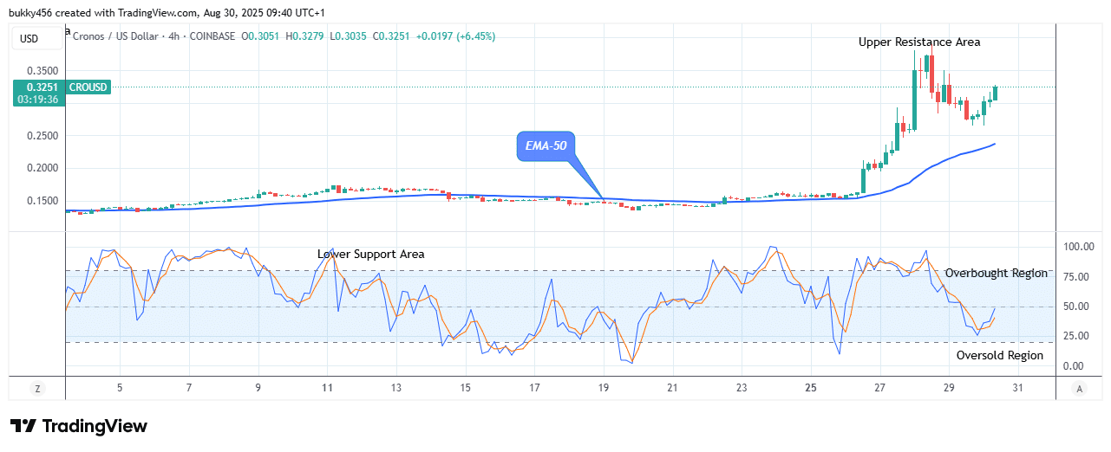Click the 0.3500 price axis label
Screen dimensions: 1111x452
[x=42, y=71]
